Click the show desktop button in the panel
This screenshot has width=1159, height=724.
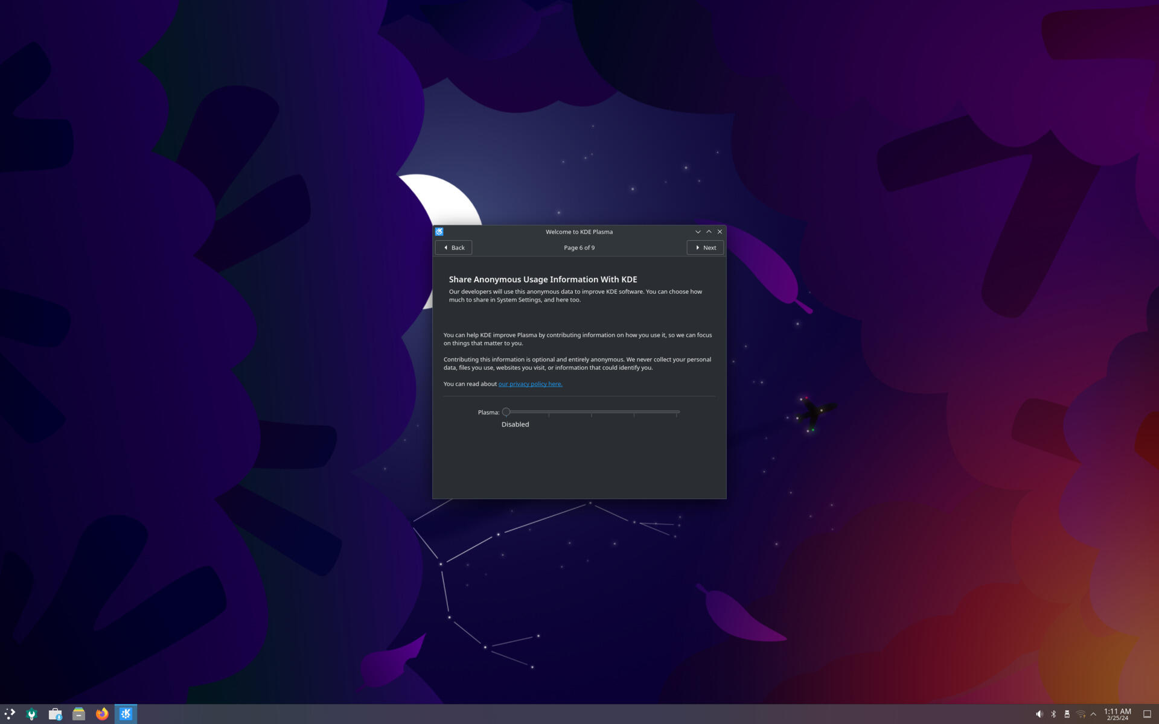click(1147, 714)
